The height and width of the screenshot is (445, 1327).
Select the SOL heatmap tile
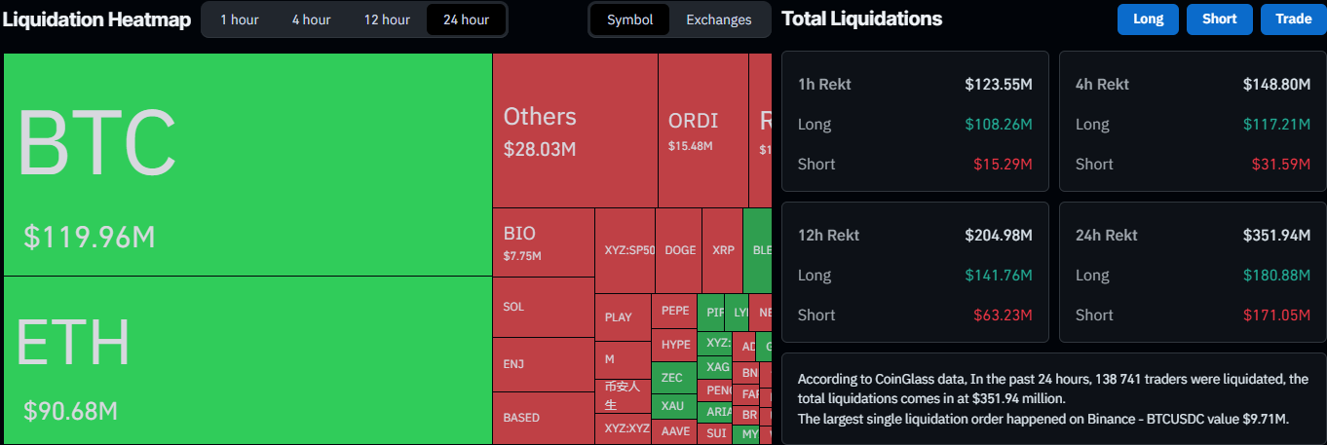click(543, 307)
